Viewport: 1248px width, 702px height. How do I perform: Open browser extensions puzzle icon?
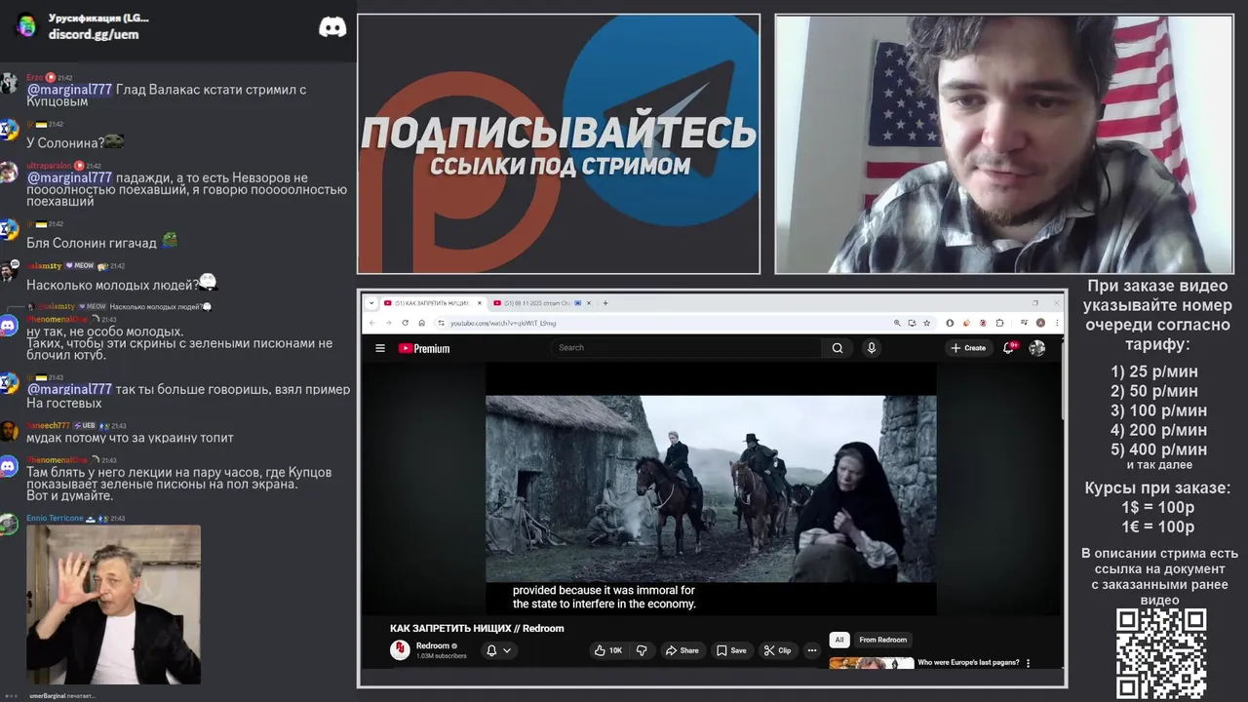click(999, 323)
